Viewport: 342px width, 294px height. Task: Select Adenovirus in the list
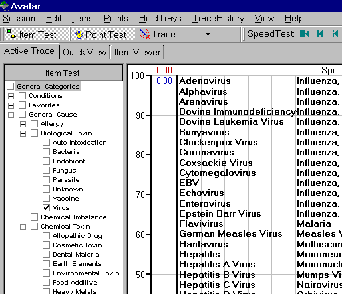205,81
